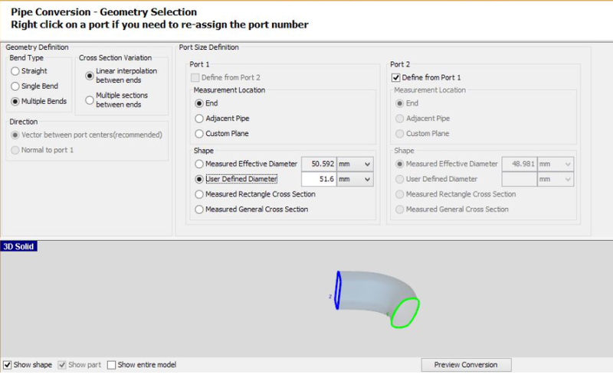Toggle Show part checkbox

62,365
